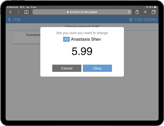Screen dimensions: 164x126
Task: Click the Anastasia customer card behind the dialog
Action: (27, 38)
